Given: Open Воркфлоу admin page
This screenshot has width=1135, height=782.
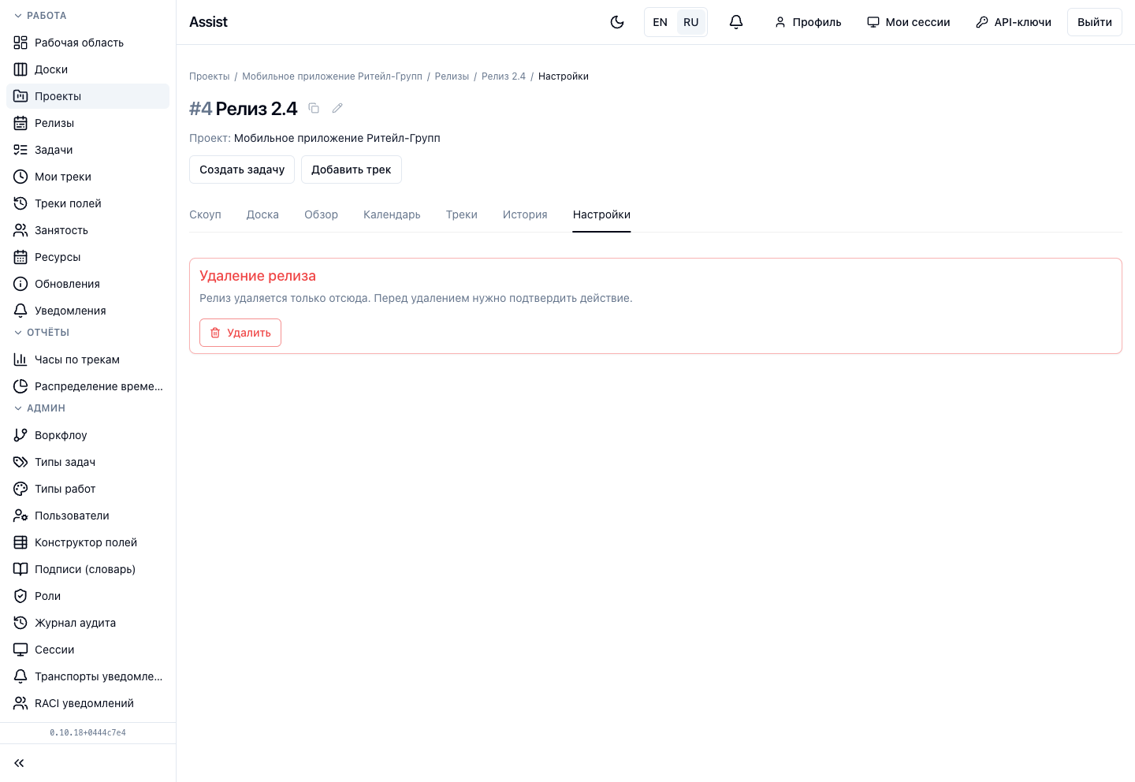Looking at the screenshot, I should click(x=87, y=435).
